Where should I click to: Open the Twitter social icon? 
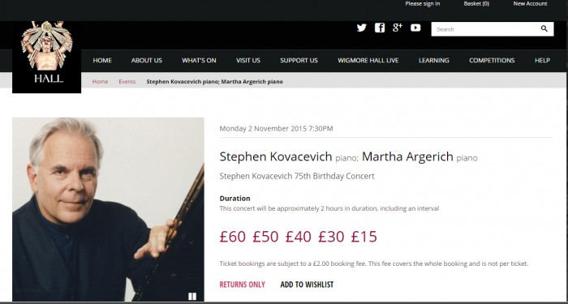coord(362,28)
